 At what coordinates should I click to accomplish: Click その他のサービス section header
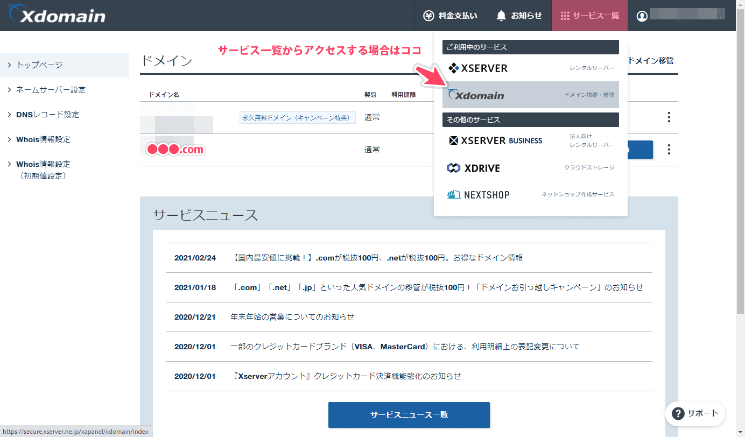pos(531,119)
